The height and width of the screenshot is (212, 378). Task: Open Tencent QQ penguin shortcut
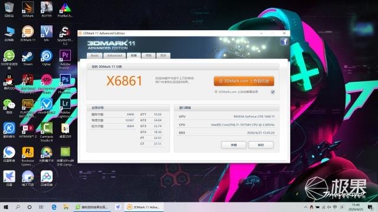9,82
